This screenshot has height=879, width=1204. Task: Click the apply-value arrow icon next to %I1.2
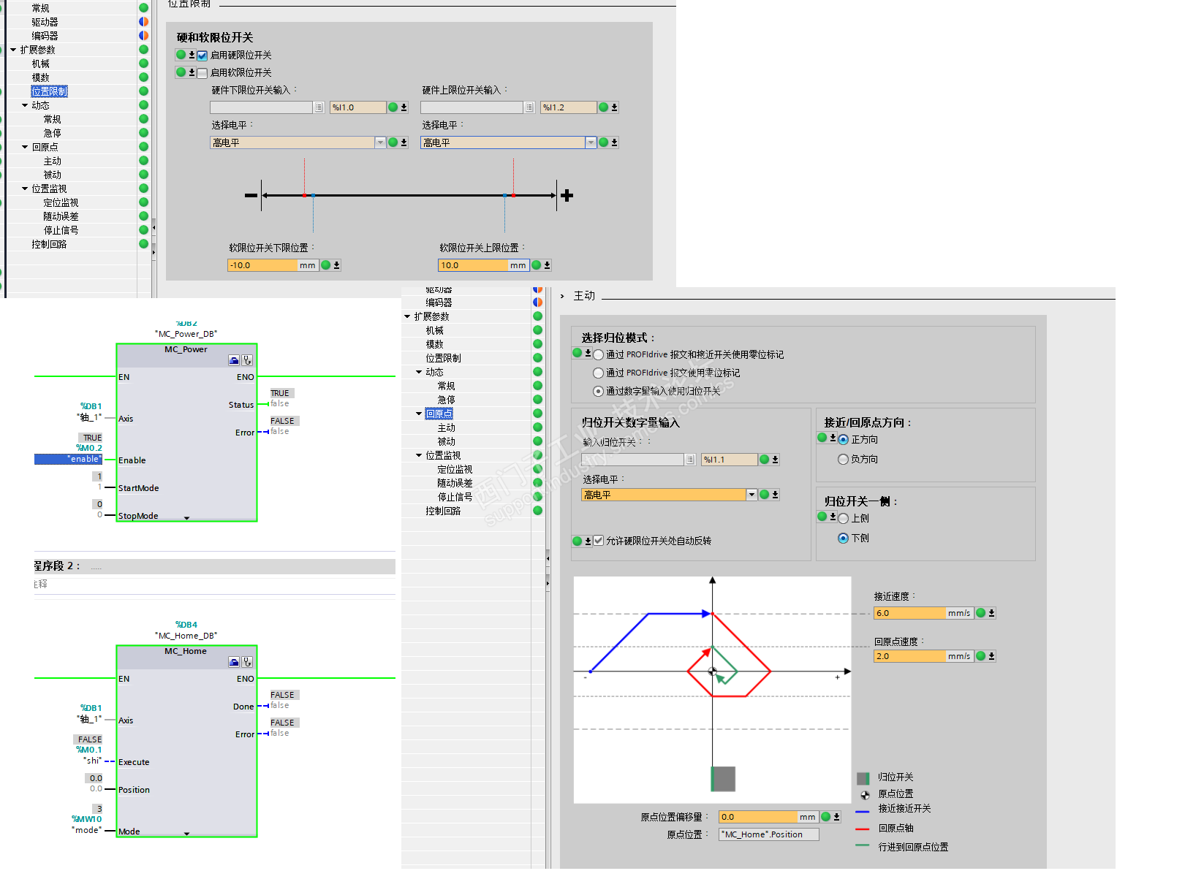coord(614,107)
